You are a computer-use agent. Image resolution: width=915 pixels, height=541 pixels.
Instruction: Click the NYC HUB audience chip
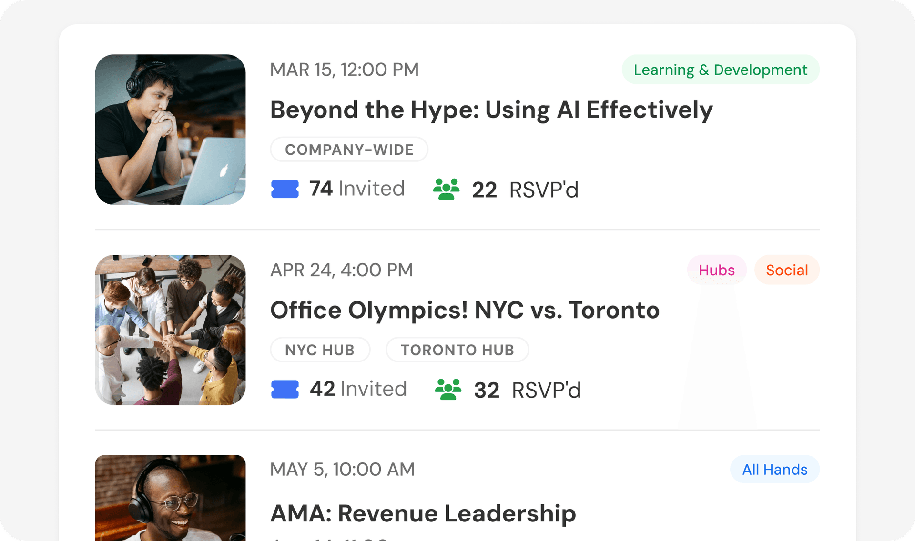pyautogui.click(x=320, y=350)
